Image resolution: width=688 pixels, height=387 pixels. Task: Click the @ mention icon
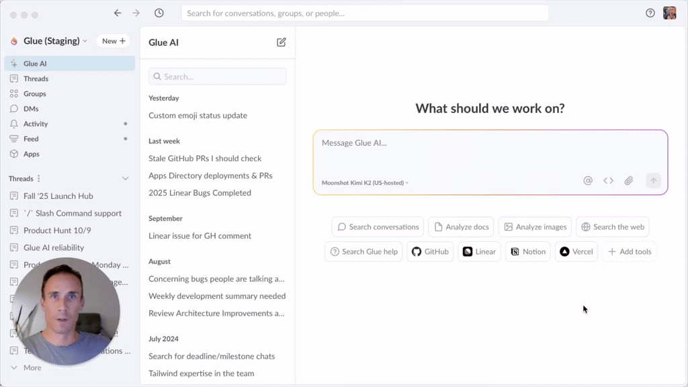point(588,181)
